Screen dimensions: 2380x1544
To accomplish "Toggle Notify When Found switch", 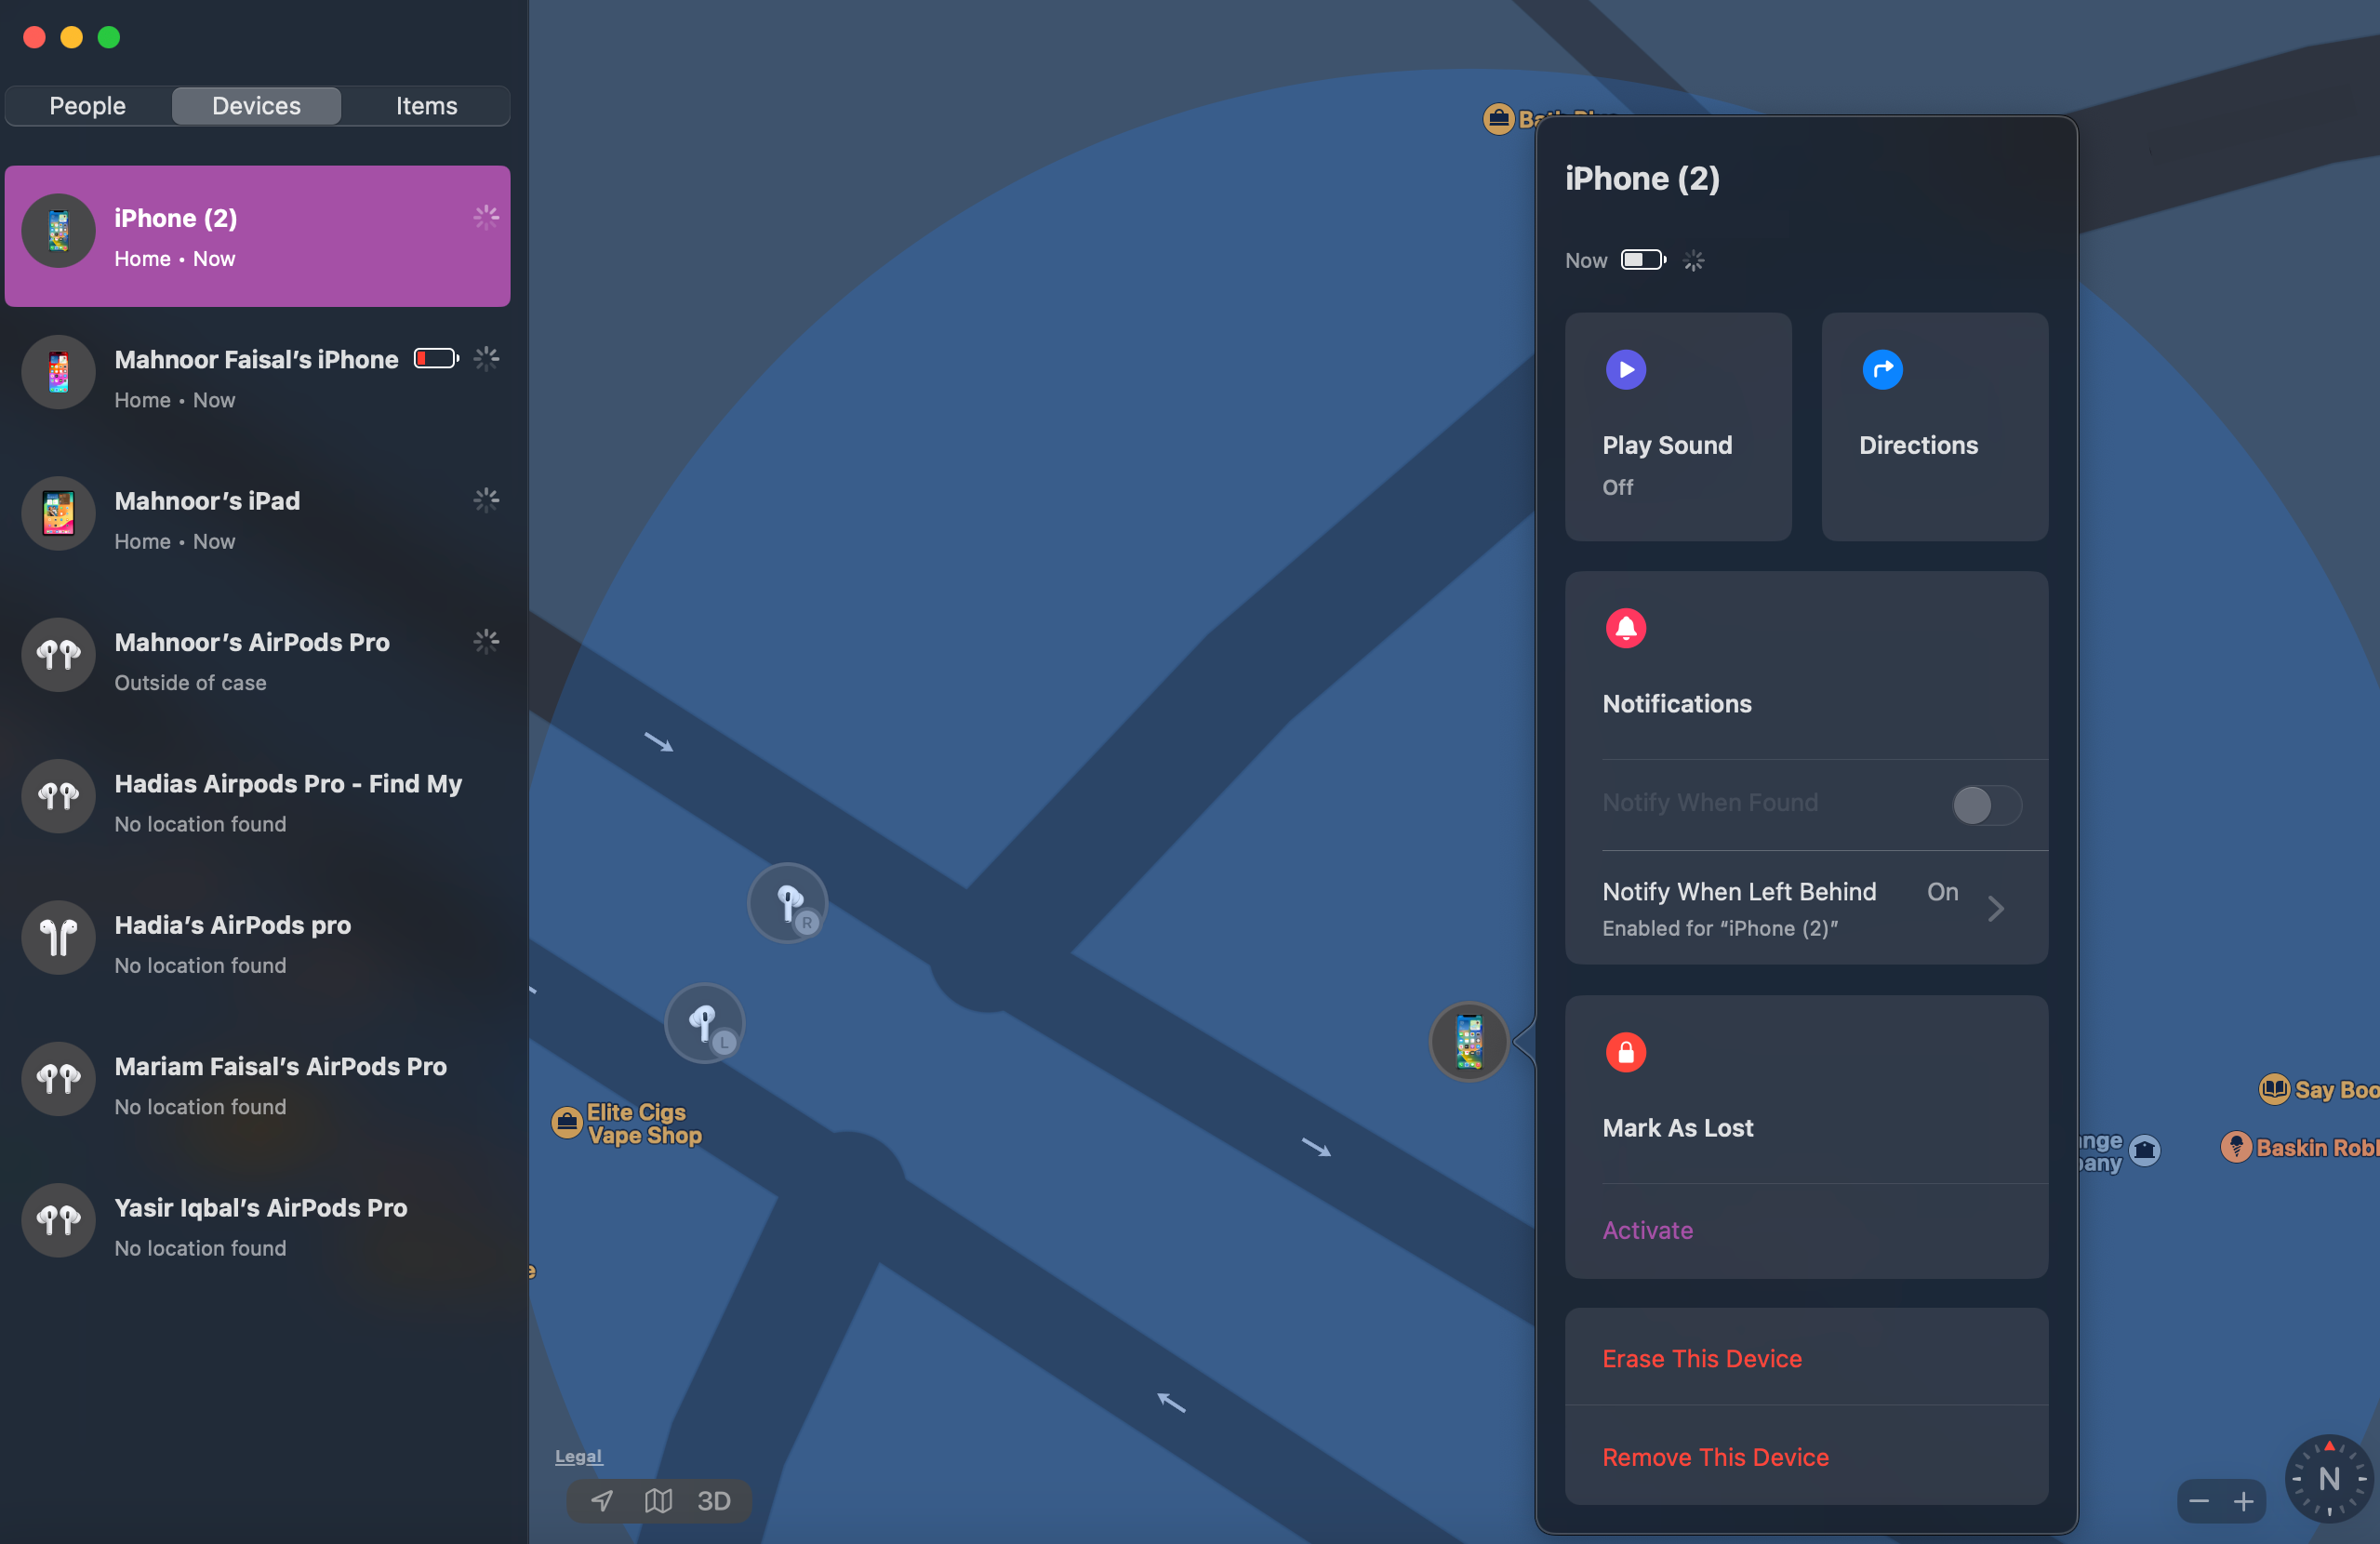I will [1986, 804].
